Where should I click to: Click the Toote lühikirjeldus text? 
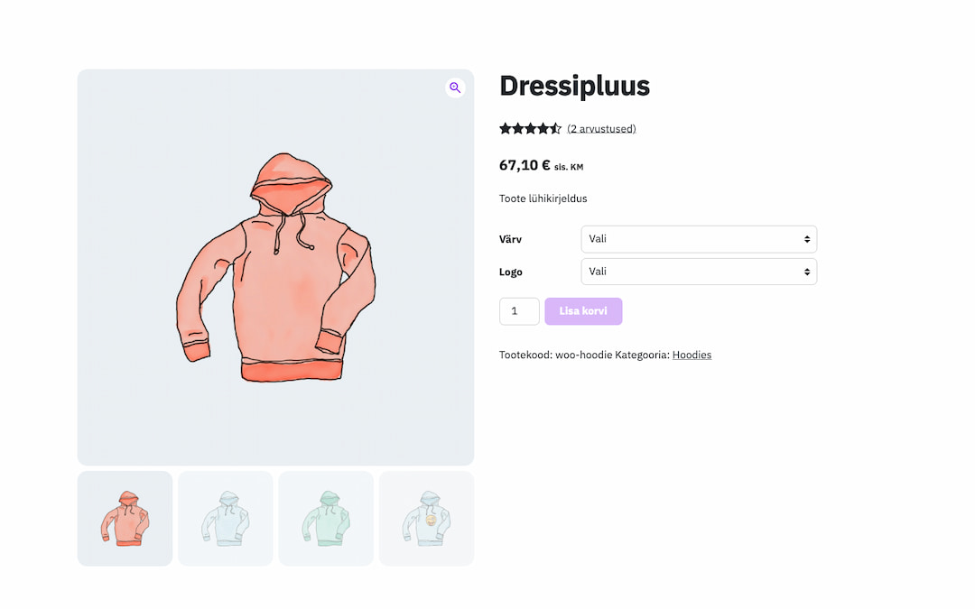coord(543,198)
